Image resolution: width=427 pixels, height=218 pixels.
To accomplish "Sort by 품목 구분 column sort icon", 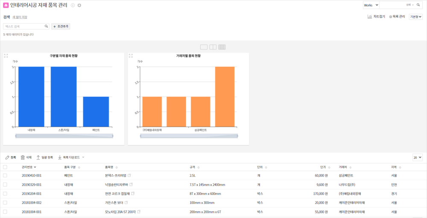I will (79, 167).
